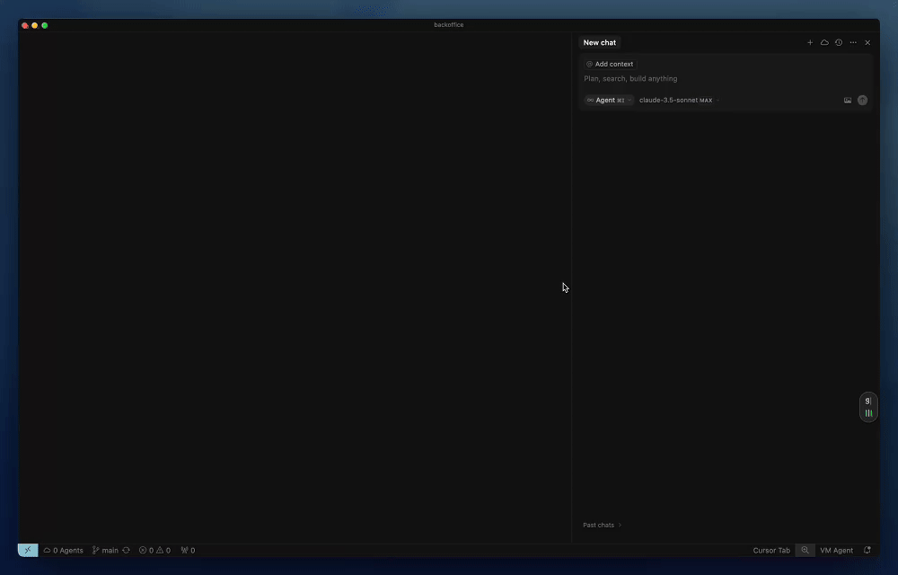Click VM Agent in the status bar
The width and height of the screenshot is (898, 575).
pyautogui.click(x=836, y=550)
